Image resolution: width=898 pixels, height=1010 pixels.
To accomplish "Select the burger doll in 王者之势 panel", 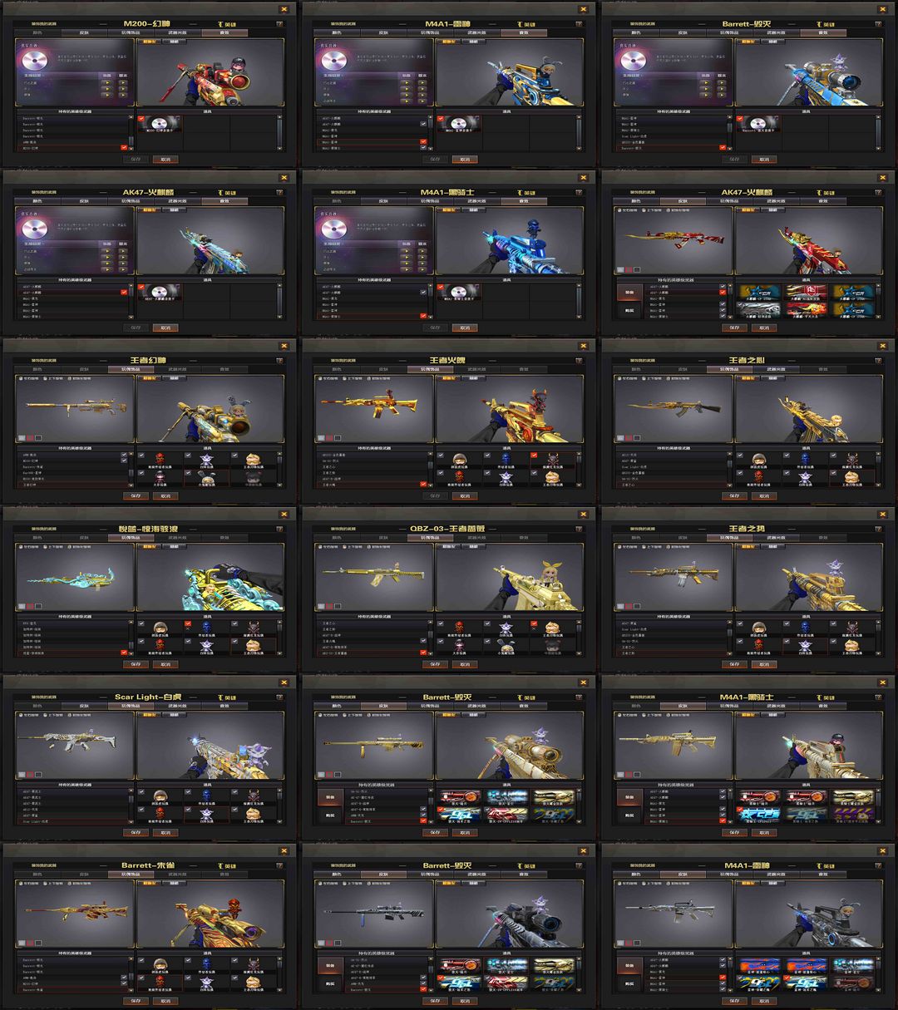I will (x=851, y=644).
